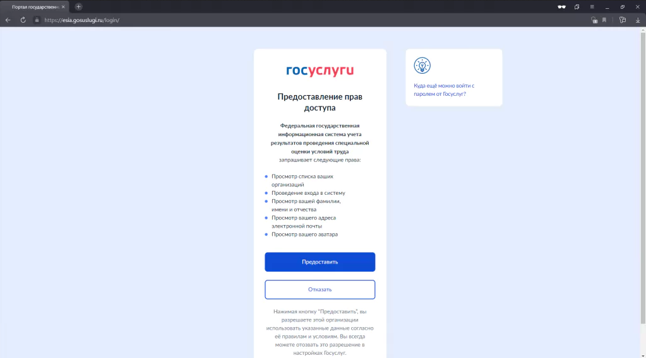Click text Проведение входа в систему

click(x=308, y=193)
